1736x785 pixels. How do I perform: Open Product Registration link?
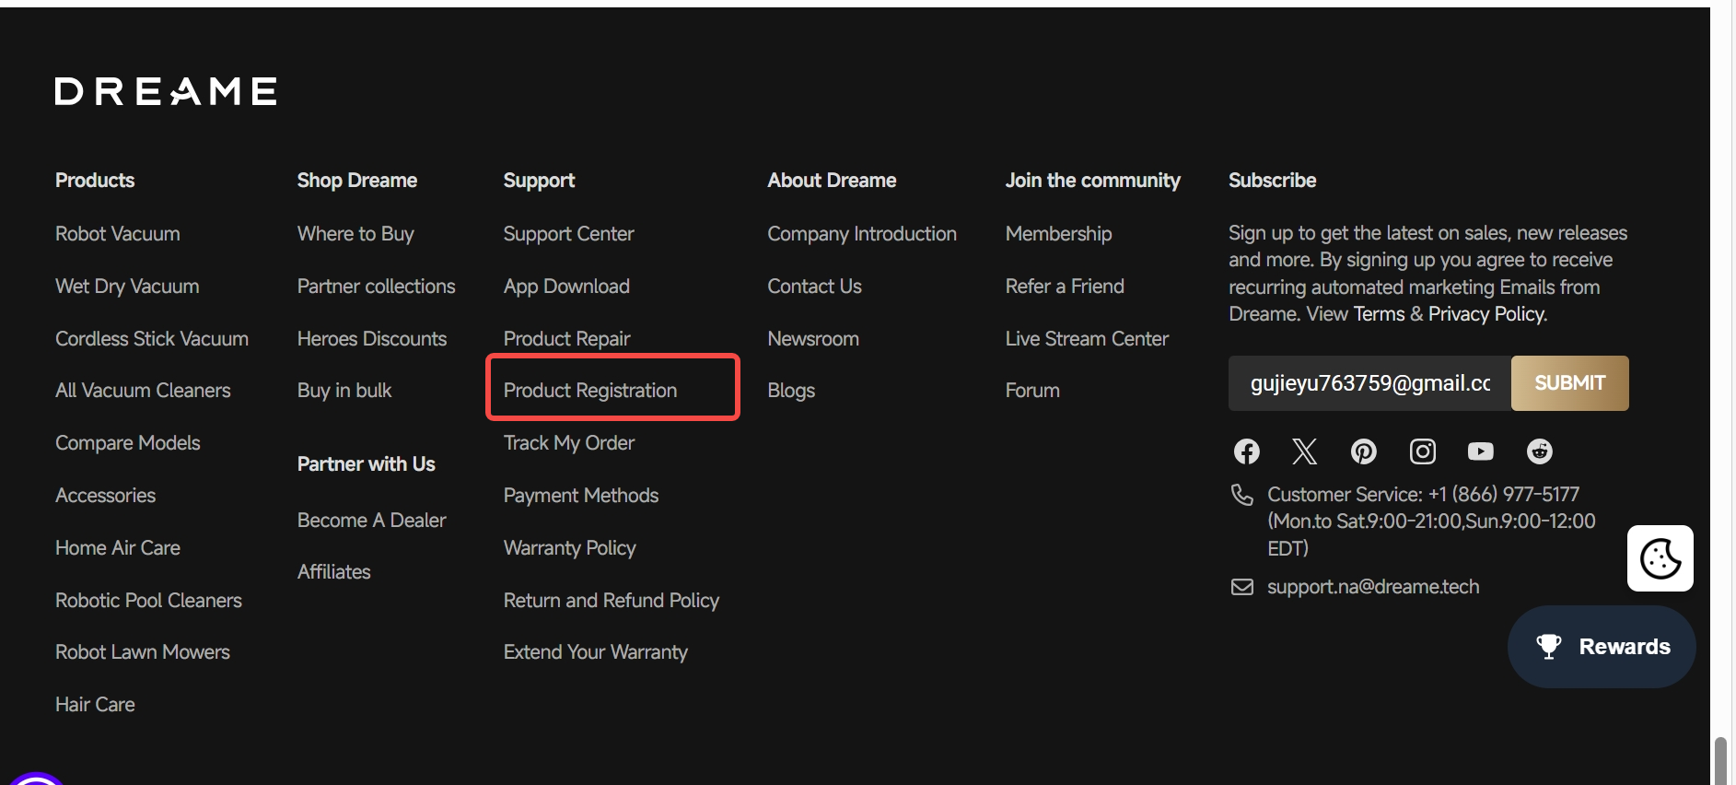click(590, 391)
